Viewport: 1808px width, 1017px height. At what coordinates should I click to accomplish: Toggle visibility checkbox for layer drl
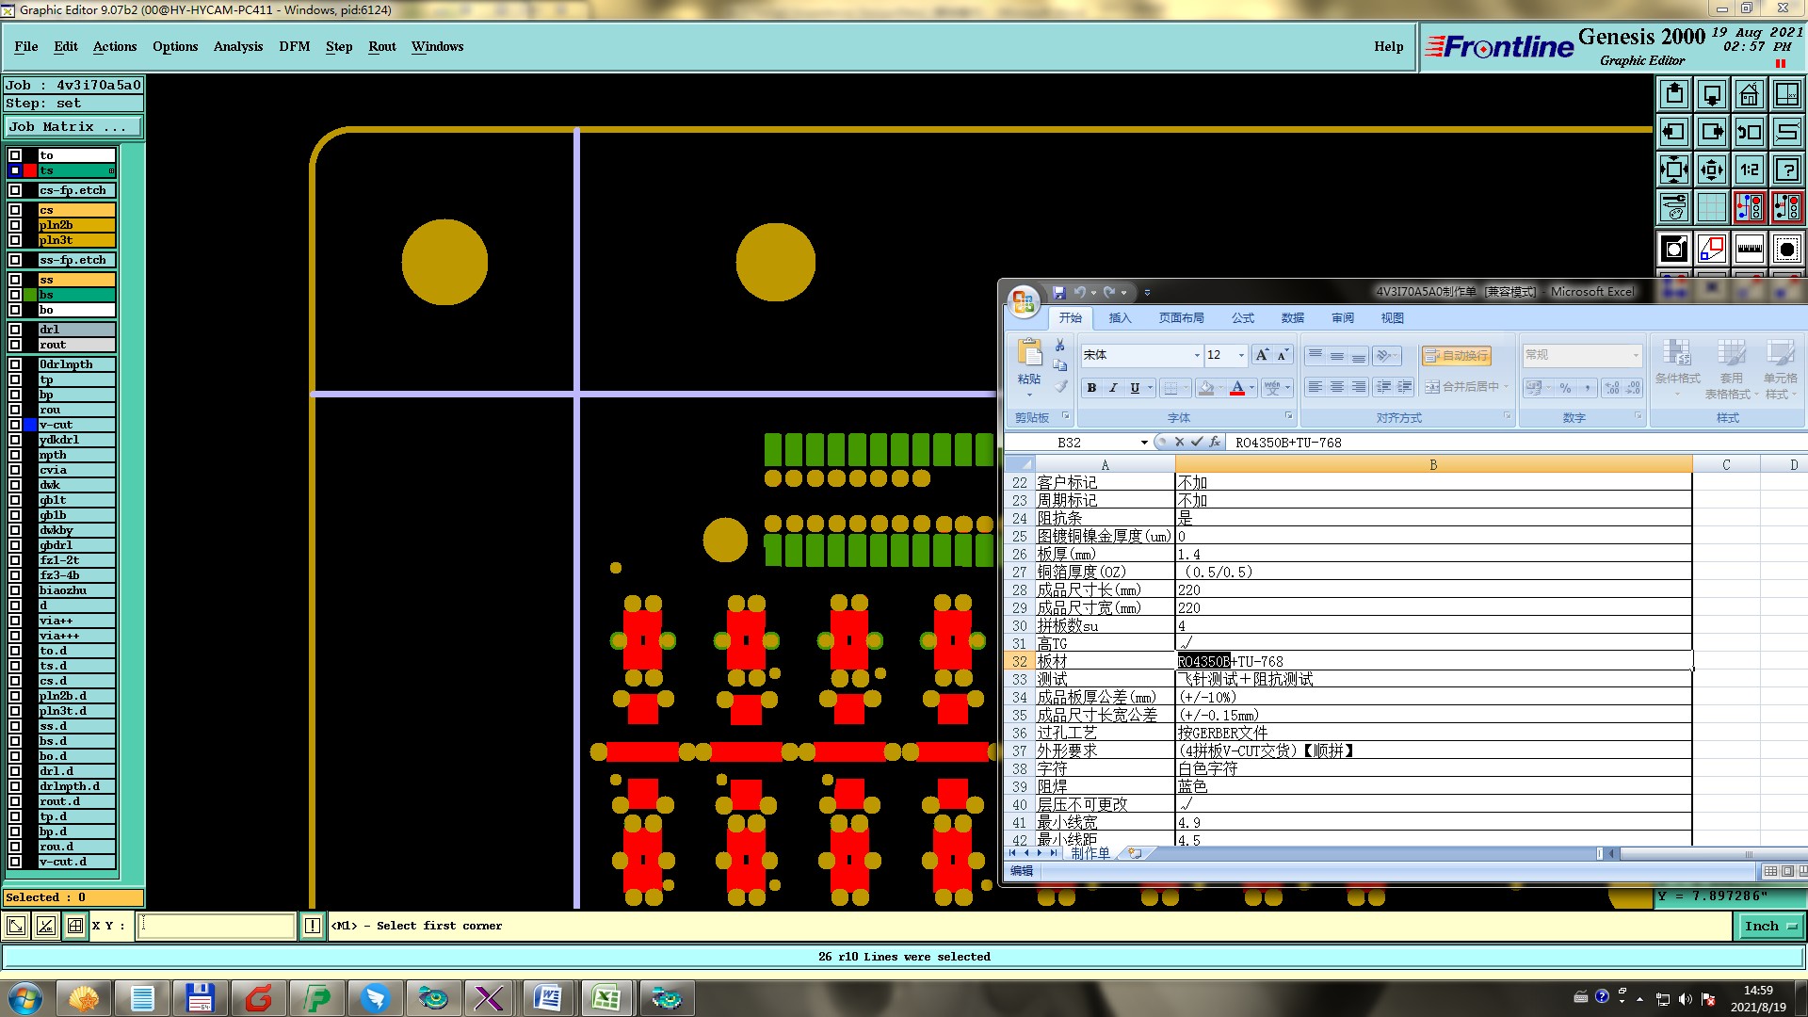(15, 330)
